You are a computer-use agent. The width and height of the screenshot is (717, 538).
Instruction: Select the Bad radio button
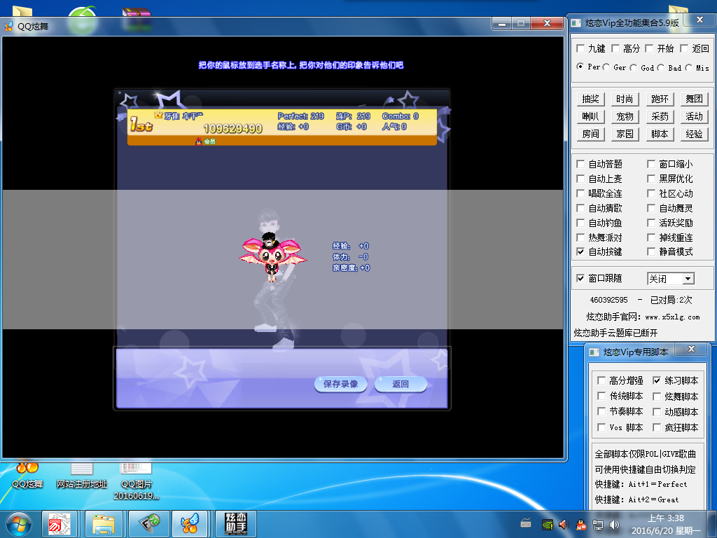click(x=661, y=67)
